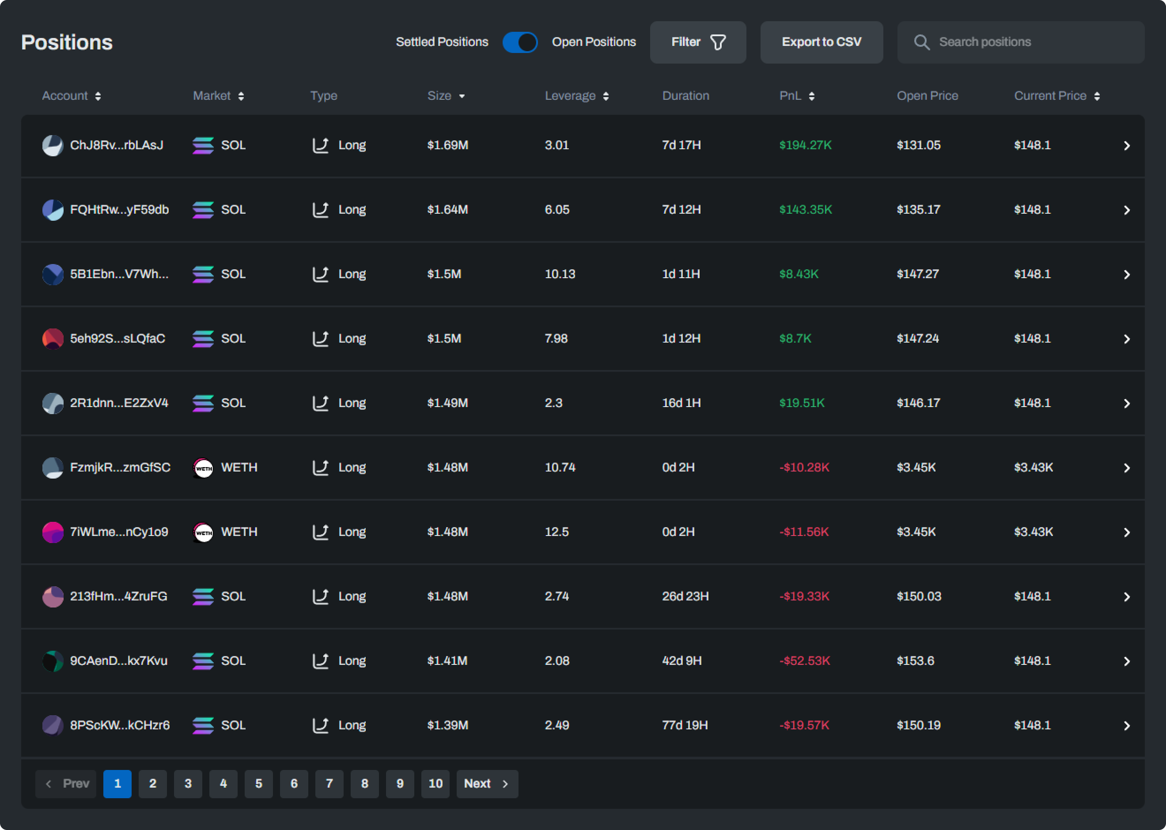The image size is (1166, 830).
Task: Click Long icon in 213fHm...4ZruFG row
Action: pos(321,596)
